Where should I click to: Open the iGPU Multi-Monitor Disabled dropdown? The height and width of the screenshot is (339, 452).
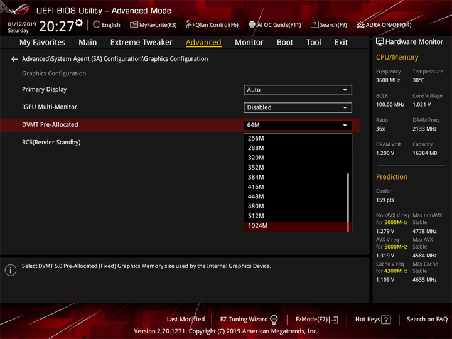(x=298, y=107)
